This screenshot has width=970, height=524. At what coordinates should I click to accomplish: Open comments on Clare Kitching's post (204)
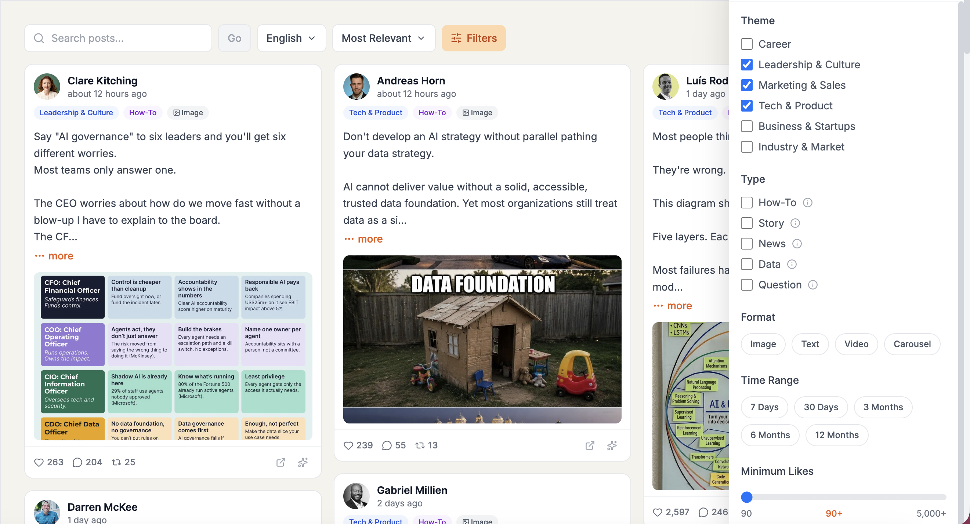pos(77,462)
